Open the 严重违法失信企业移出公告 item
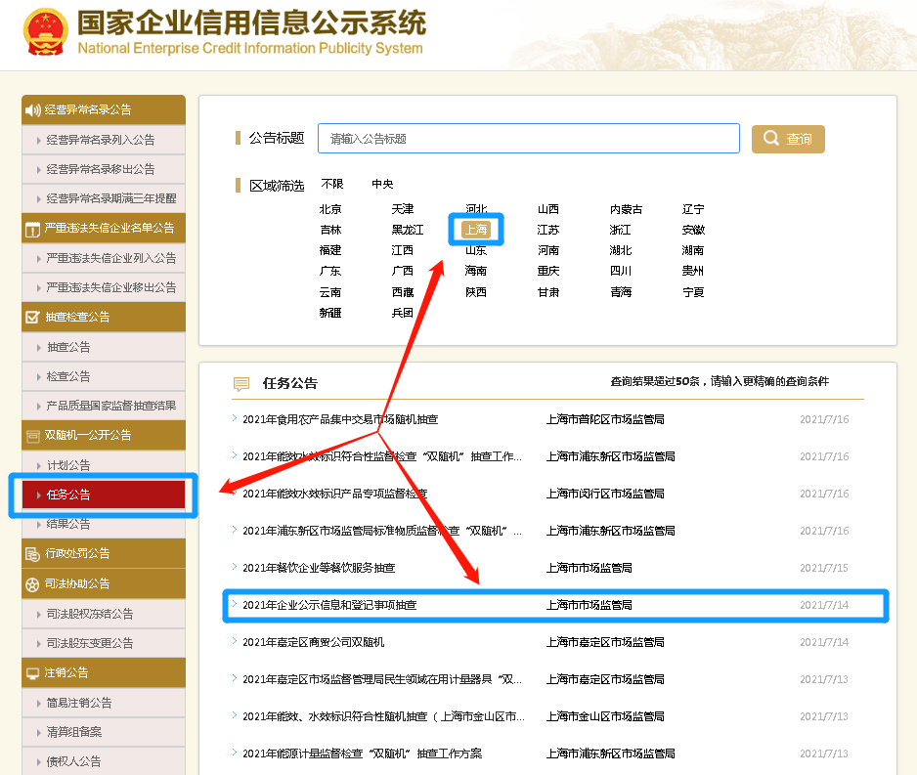The image size is (917, 775). (x=104, y=287)
